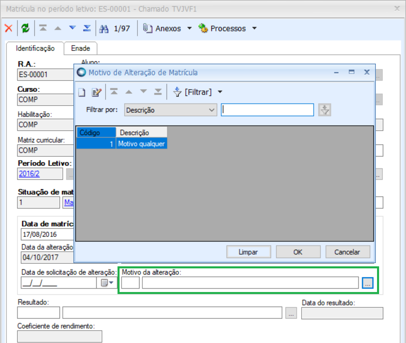Screen dimensions: 406x343
Task: Click the Situação de matrícula code field
Action: [39, 202]
